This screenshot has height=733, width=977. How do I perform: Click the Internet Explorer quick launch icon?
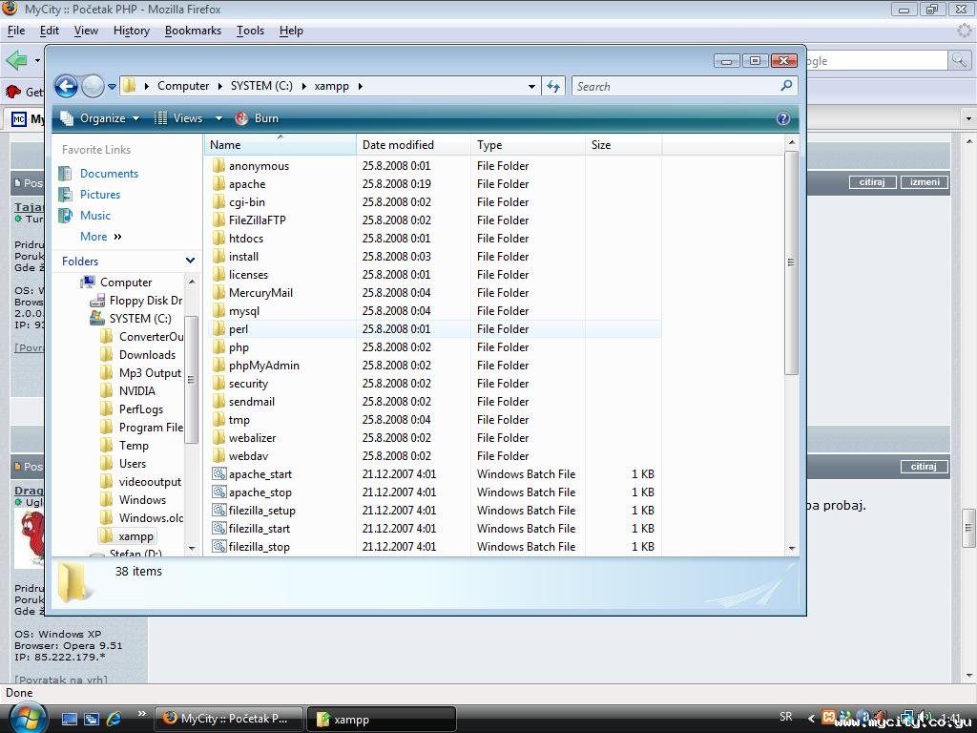click(x=114, y=719)
